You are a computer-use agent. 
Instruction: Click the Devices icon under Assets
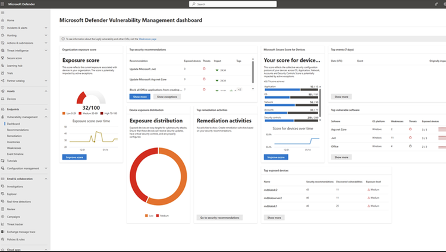pyautogui.click(x=2, y=99)
